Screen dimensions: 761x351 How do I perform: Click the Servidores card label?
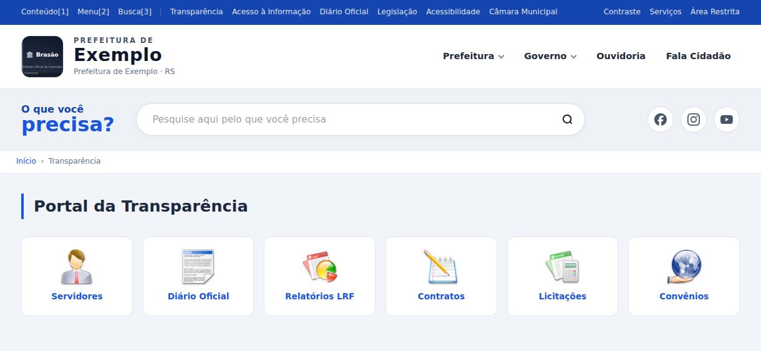[x=77, y=296]
